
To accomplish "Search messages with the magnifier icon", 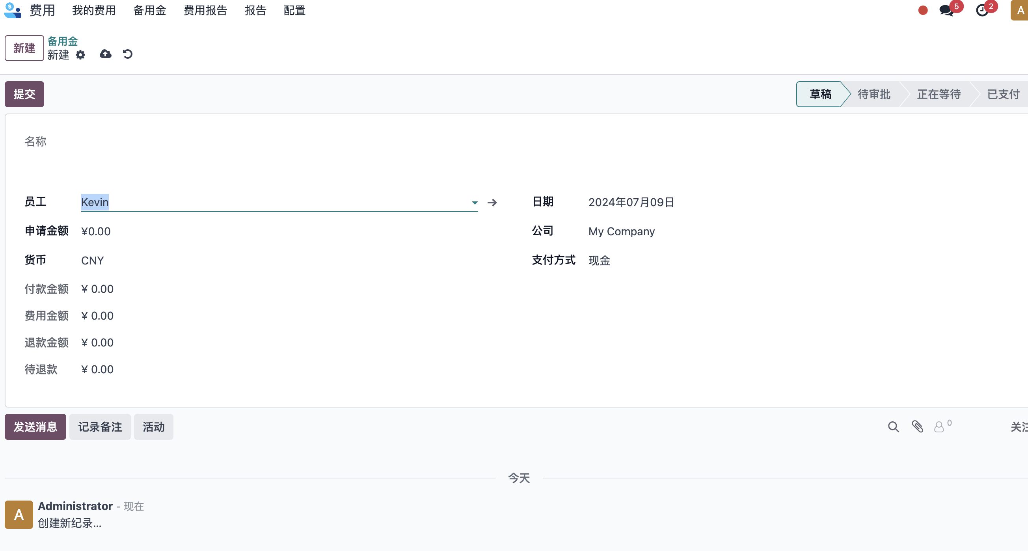I will point(893,427).
